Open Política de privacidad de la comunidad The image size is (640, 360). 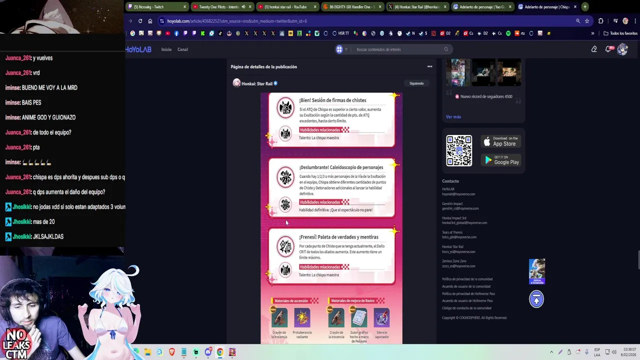pyautogui.click(x=467, y=279)
